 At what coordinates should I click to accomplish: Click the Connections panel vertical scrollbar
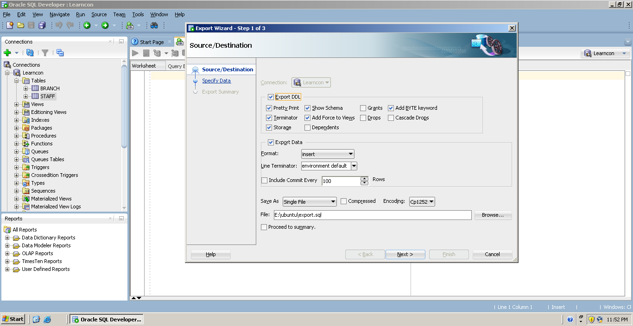pyautogui.click(x=124, y=107)
